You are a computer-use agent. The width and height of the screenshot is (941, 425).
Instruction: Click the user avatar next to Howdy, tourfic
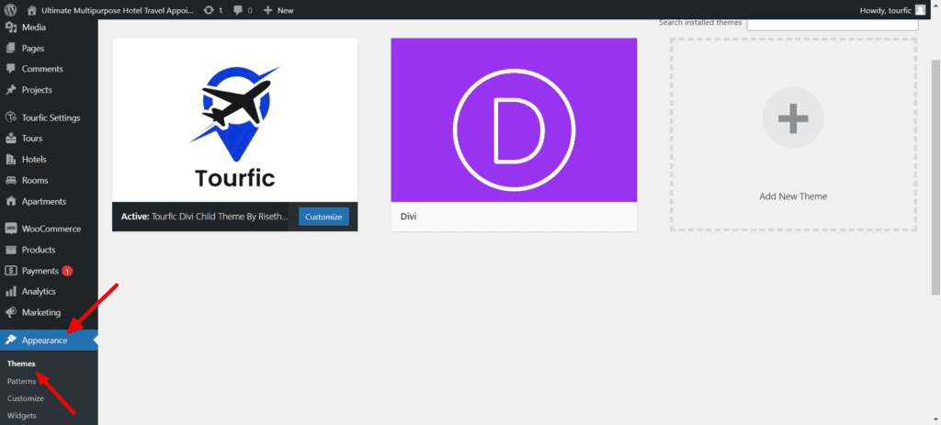(920, 10)
